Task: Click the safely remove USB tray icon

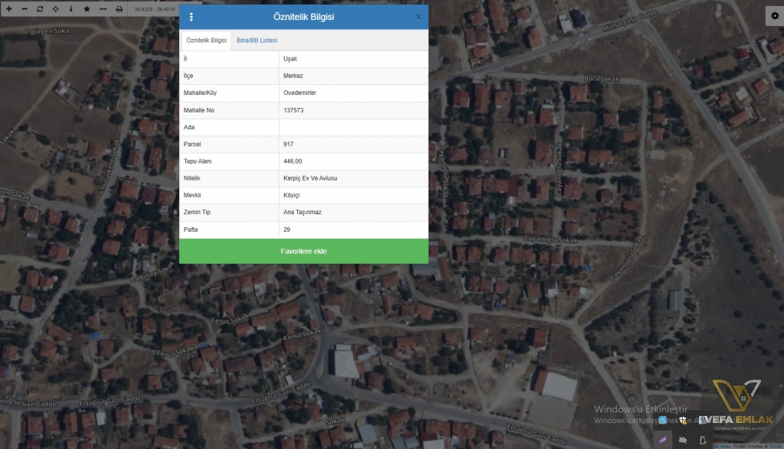Action: [704, 440]
